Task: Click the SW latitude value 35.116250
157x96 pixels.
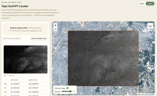Action: pyautogui.click(x=15, y=92)
